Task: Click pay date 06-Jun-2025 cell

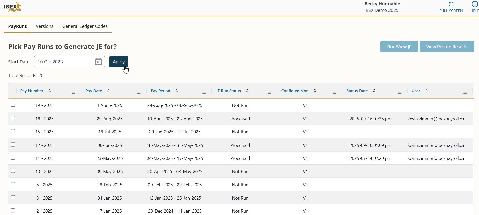Action: tap(110, 145)
